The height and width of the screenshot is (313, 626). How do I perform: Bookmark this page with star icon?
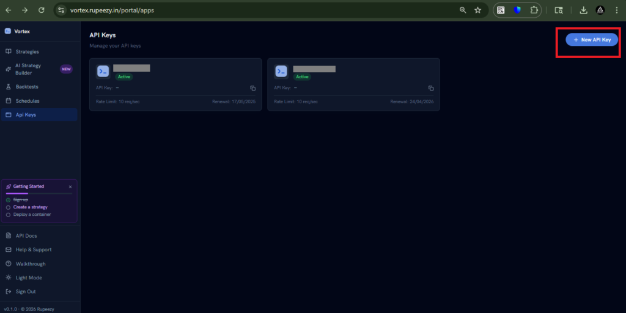point(477,10)
